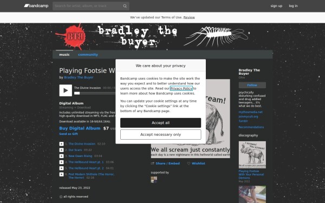This screenshot has width=325, height=203.
Task: Choose Accept necessary only
Action: click(x=161, y=135)
